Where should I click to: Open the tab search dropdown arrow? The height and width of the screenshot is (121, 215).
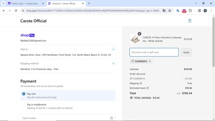click(x=3, y=3)
